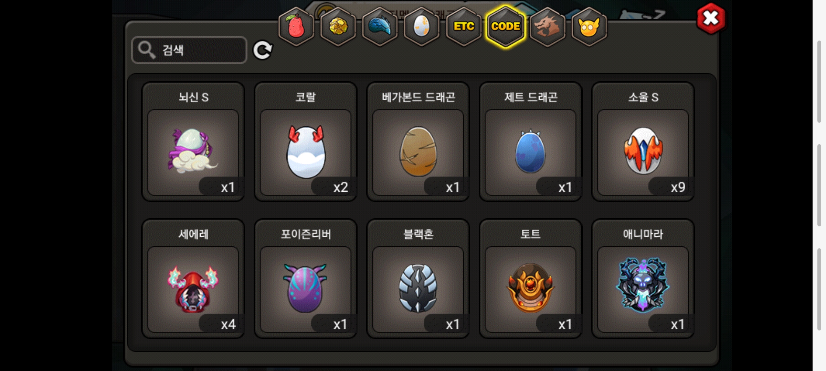Open the red fruit food category
The height and width of the screenshot is (371, 826).
pos(296,26)
